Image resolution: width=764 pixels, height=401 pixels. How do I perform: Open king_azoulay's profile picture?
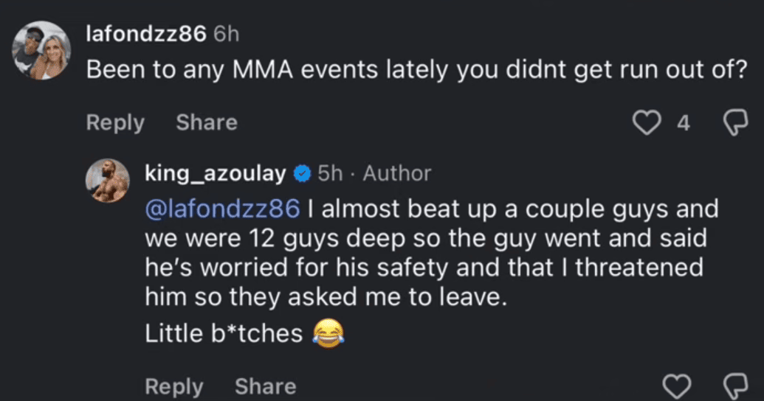[108, 181]
